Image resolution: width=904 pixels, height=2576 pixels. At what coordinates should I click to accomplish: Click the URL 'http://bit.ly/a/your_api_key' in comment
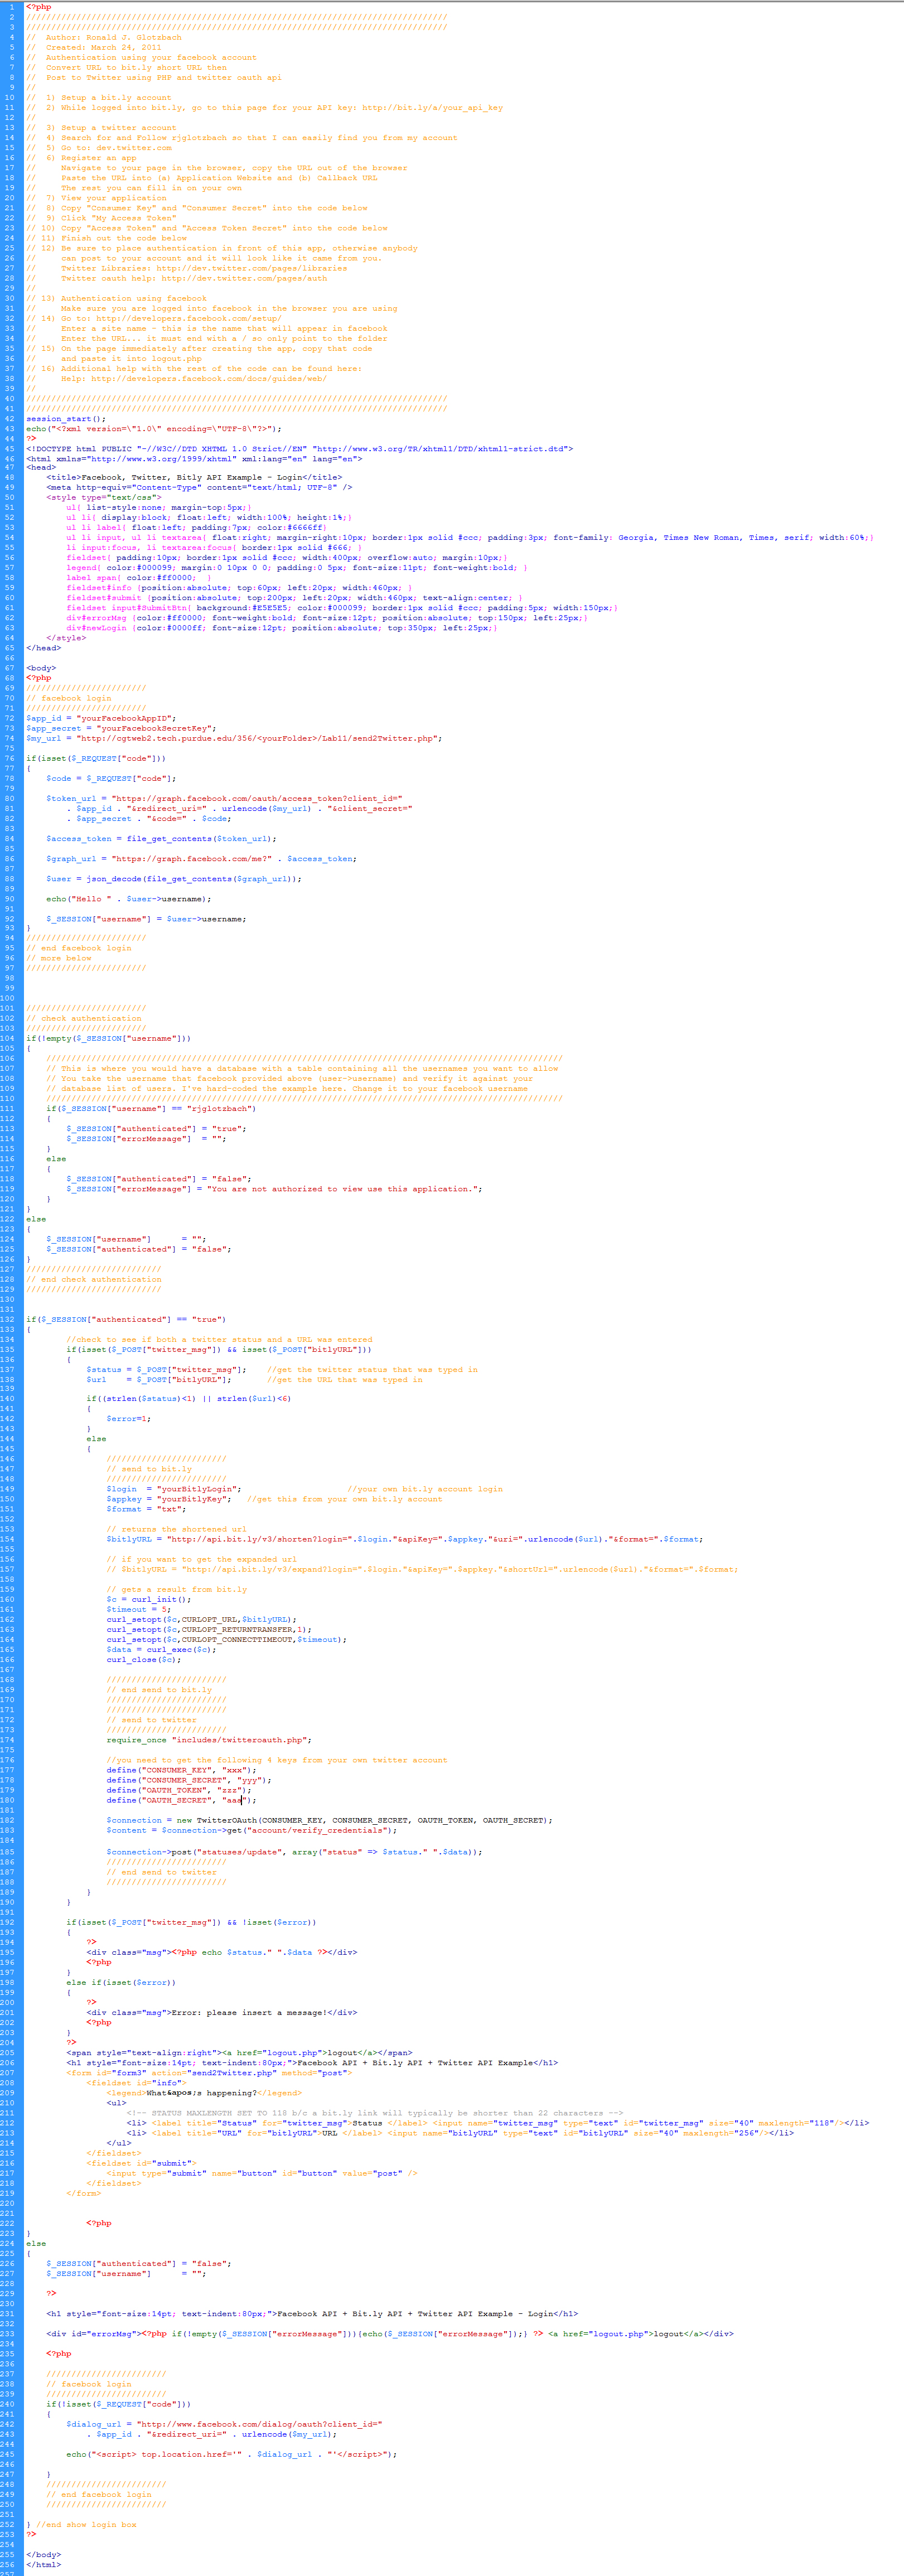(x=432, y=107)
